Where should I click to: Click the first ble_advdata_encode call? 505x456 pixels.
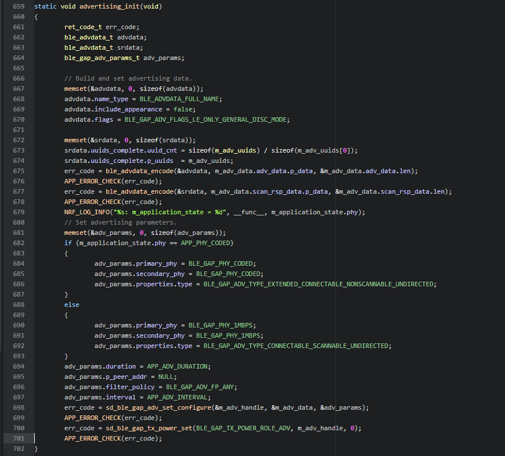(x=130, y=171)
